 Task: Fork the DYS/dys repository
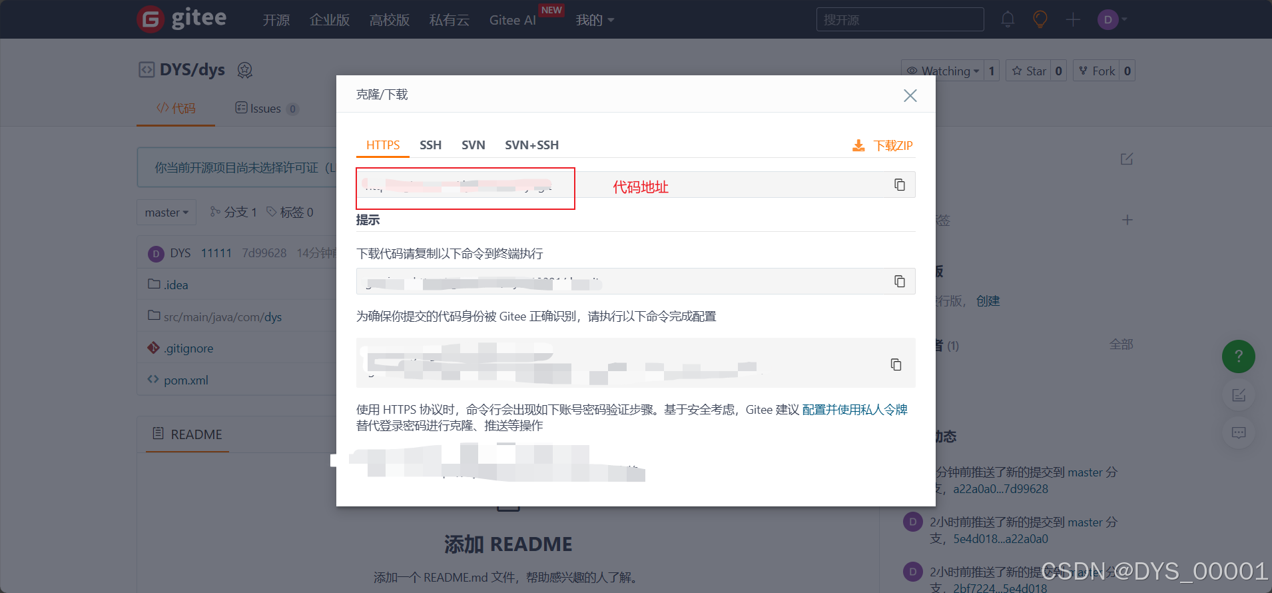[1096, 71]
